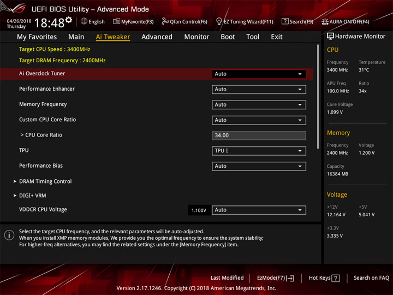Open Search(F9) label

pos(301,21)
